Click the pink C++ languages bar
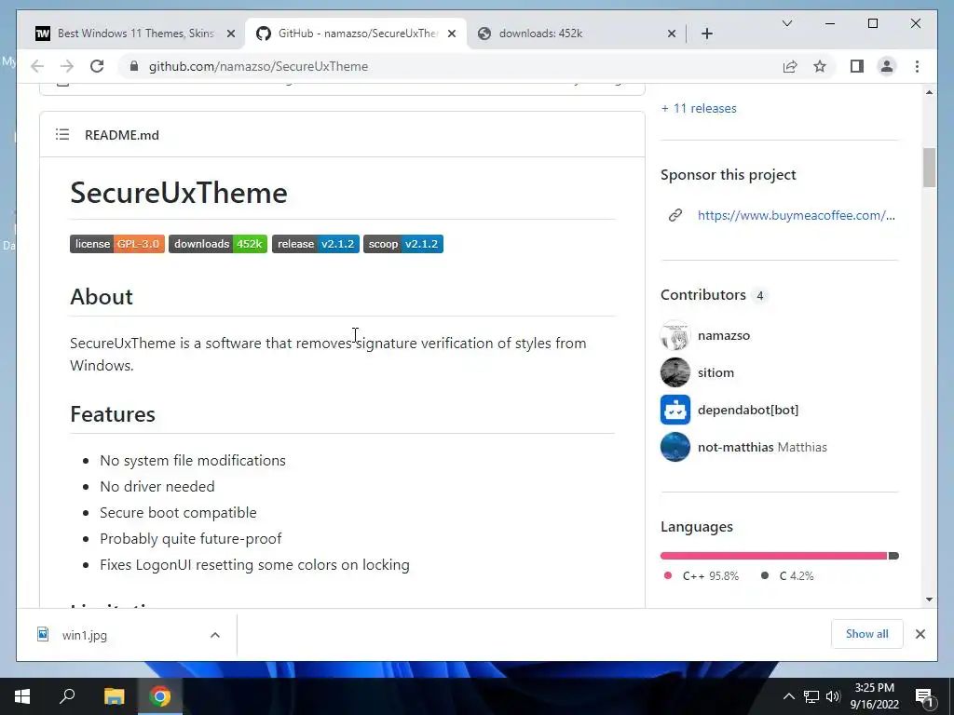The height and width of the screenshot is (715, 954). (774, 556)
